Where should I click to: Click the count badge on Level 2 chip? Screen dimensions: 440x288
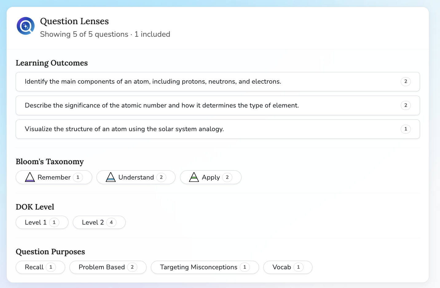[111, 222]
